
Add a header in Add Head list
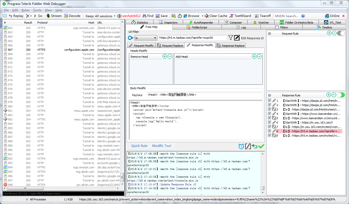click(254, 56)
